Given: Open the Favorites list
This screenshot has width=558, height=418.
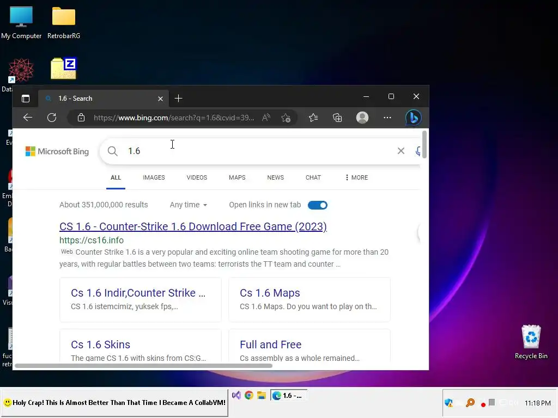Looking at the screenshot, I should pos(313,118).
